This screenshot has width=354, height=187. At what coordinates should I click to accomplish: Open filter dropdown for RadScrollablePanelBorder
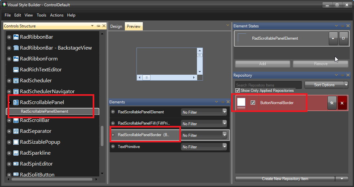[224, 135]
